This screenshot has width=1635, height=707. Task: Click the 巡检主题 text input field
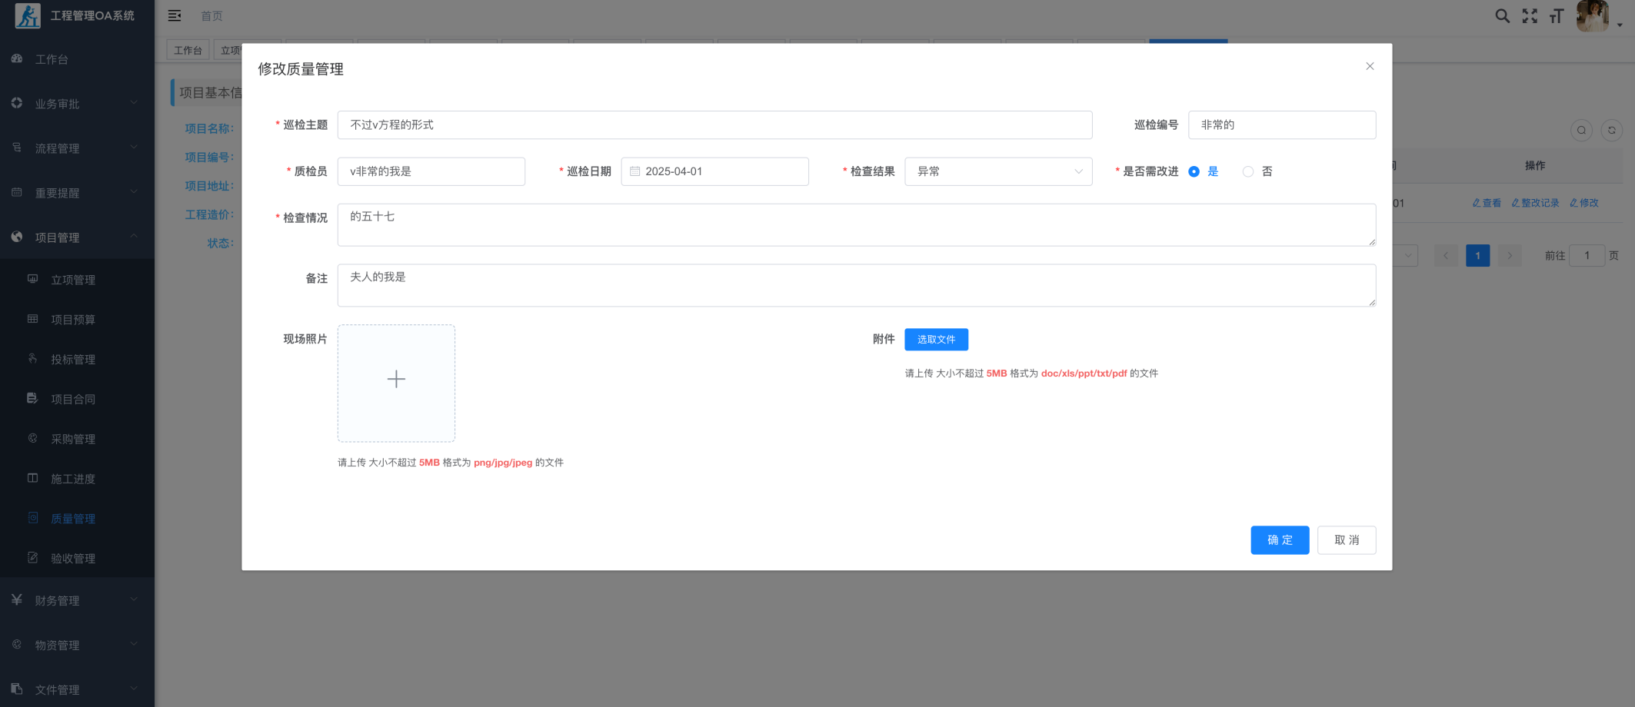click(714, 125)
